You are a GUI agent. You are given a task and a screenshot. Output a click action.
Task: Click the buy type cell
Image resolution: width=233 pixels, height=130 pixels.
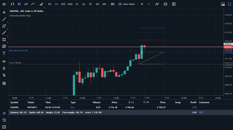[73, 107]
